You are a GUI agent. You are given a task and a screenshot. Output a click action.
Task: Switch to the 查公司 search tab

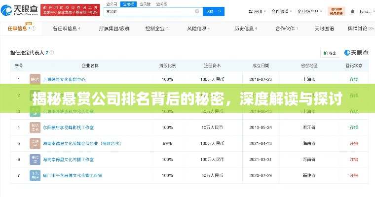pos(112,4)
